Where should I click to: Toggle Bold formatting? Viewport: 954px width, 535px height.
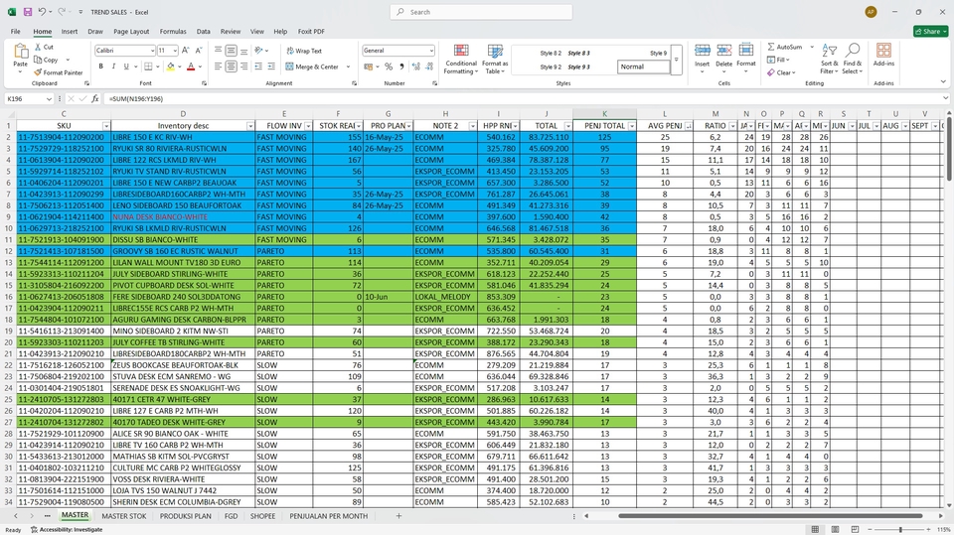click(101, 67)
